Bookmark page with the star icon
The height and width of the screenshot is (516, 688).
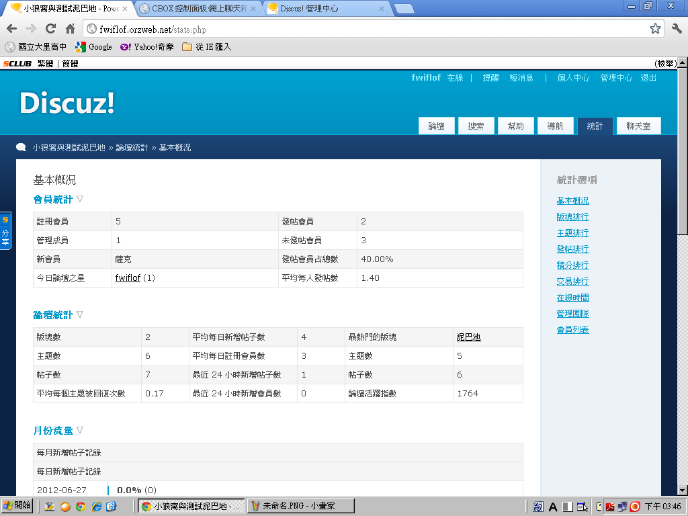(655, 29)
